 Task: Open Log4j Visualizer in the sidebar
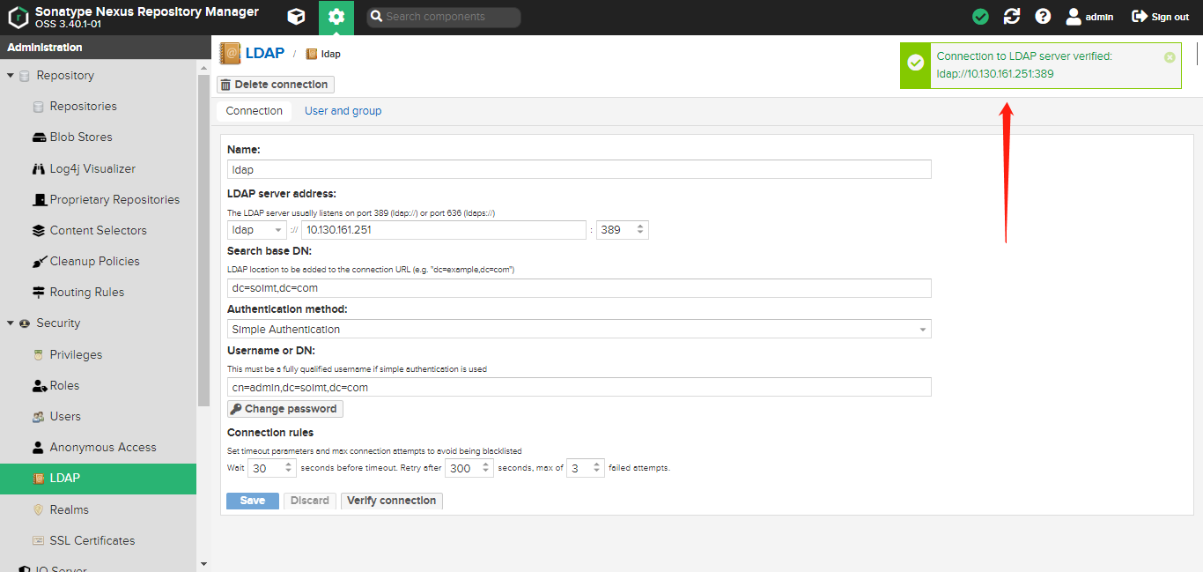(92, 168)
